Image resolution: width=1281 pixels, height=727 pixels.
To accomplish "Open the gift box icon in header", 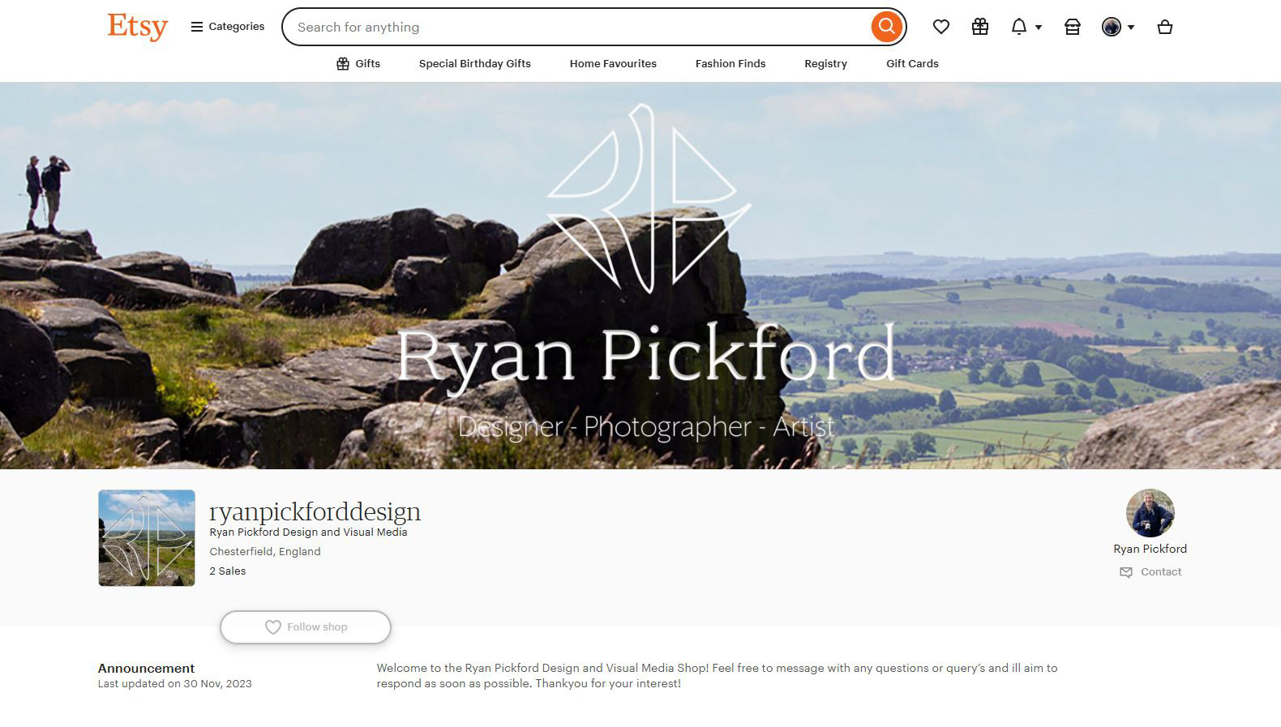I will (x=980, y=27).
